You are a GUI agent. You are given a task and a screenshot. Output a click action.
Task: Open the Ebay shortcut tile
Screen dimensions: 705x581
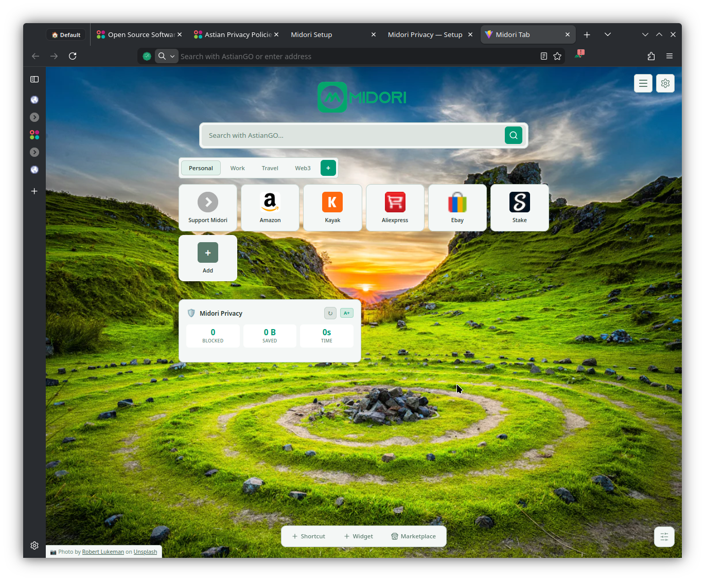[x=457, y=208]
